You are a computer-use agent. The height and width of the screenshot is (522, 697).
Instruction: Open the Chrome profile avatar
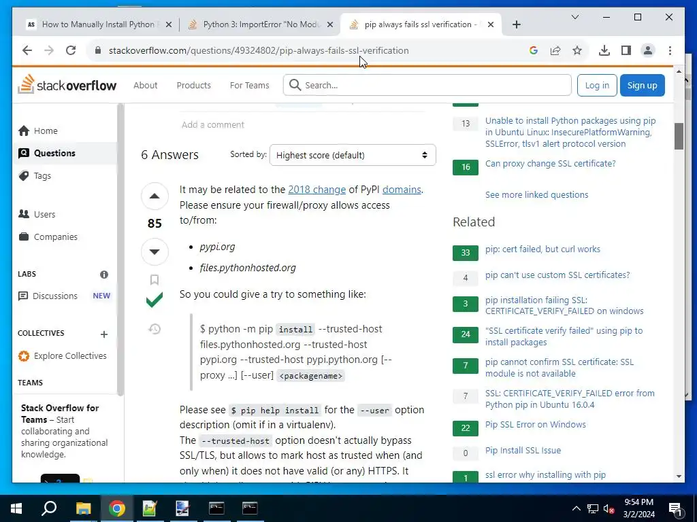point(648,50)
